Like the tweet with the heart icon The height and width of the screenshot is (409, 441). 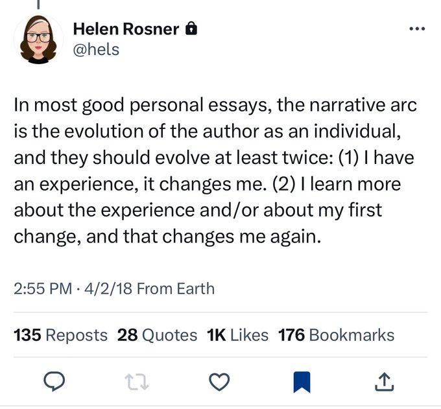pos(219,382)
